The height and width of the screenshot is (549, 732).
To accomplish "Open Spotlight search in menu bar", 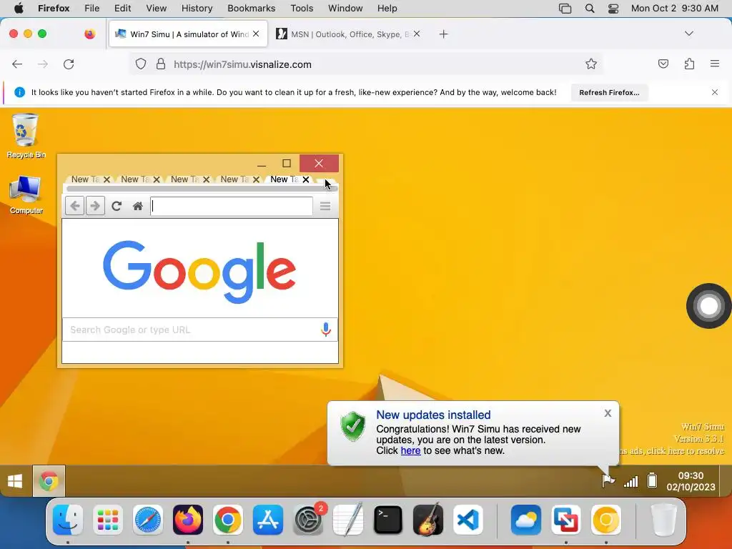I will pyautogui.click(x=590, y=9).
